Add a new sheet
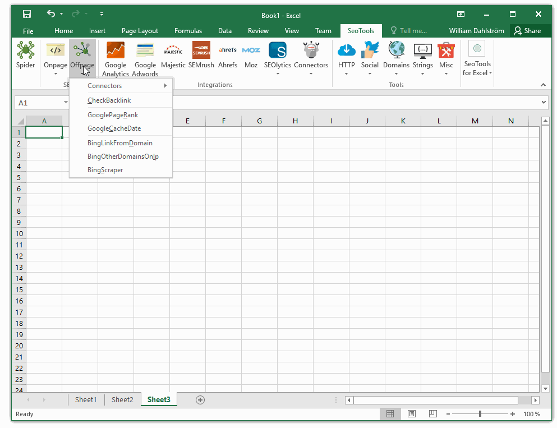Image resolution: width=557 pixels, height=428 pixels. click(x=200, y=401)
